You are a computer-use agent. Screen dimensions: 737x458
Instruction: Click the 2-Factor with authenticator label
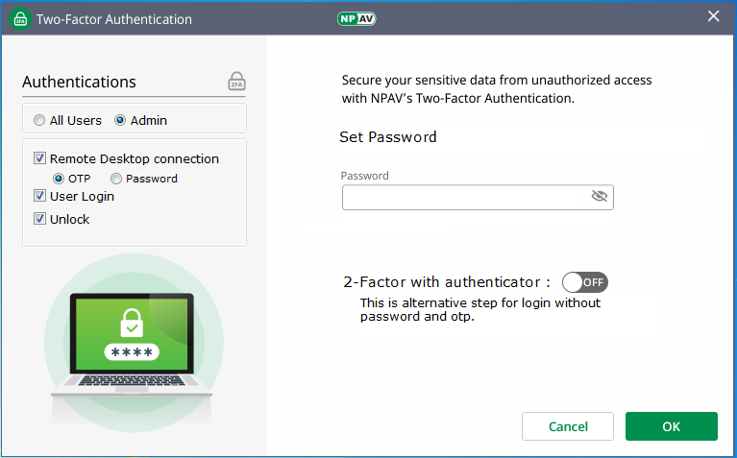click(x=447, y=282)
